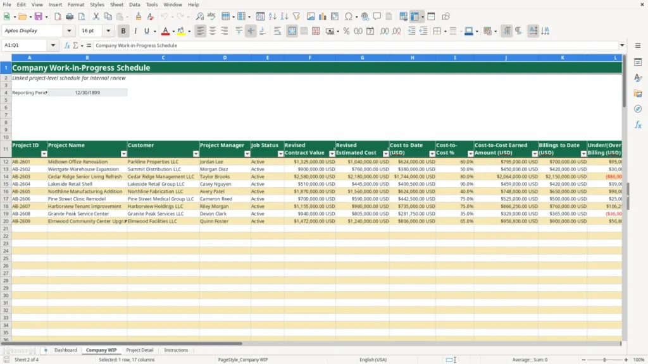Click the formula input line
Image resolution: width=648 pixels, height=364 pixels.
(x=356, y=45)
